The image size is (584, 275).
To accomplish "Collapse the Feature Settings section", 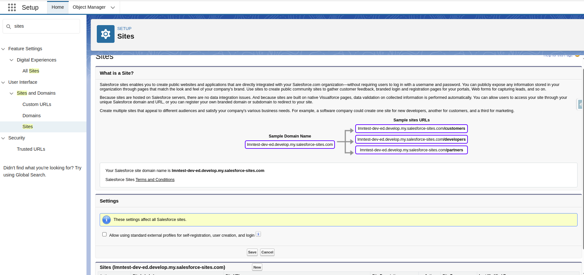I will [3, 49].
